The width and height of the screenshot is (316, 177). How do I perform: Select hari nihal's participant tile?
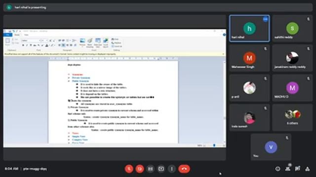tap(249, 29)
